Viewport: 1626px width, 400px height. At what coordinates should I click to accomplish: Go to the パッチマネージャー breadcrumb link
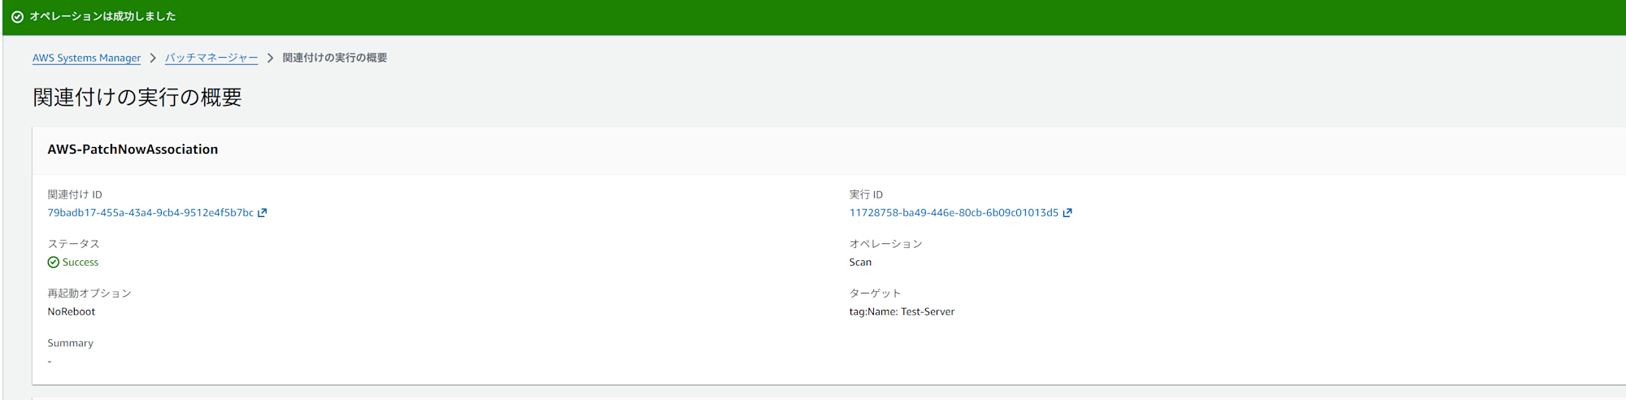point(211,58)
